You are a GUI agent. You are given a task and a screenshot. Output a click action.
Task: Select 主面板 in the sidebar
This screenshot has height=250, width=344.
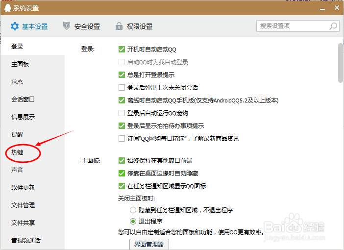coord(33,64)
